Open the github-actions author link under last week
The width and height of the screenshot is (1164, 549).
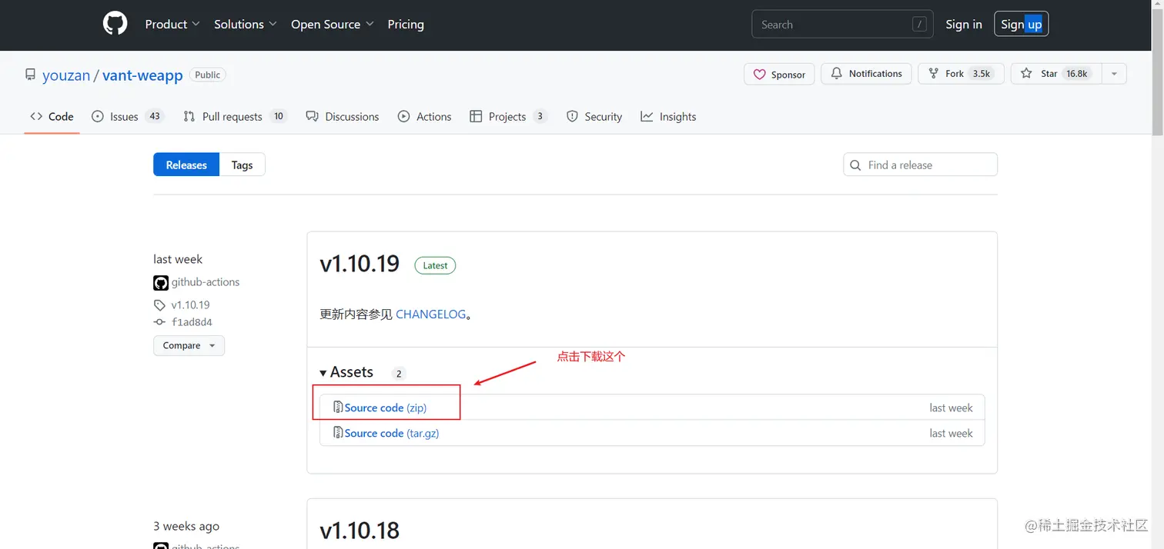click(x=206, y=282)
